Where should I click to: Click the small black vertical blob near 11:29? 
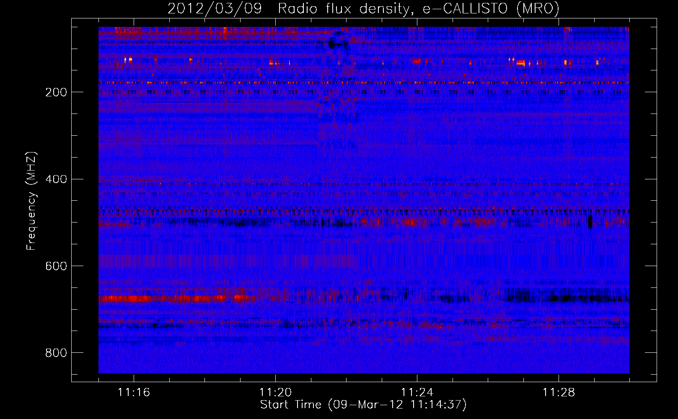[x=590, y=222]
